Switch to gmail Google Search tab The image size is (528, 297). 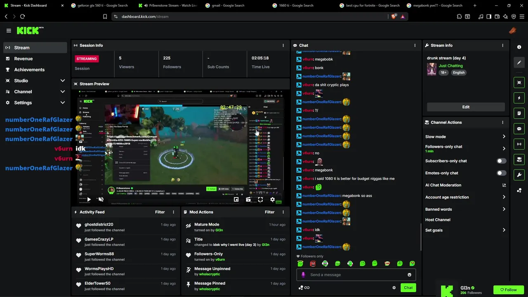[235, 5]
